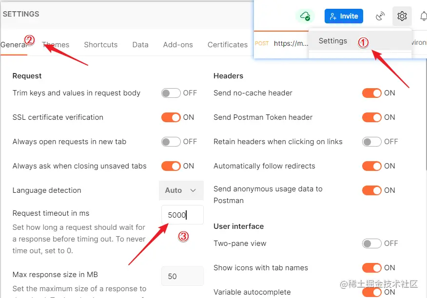The width and height of the screenshot is (427, 298).
Task: Click the Invite button
Action: tap(344, 16)
